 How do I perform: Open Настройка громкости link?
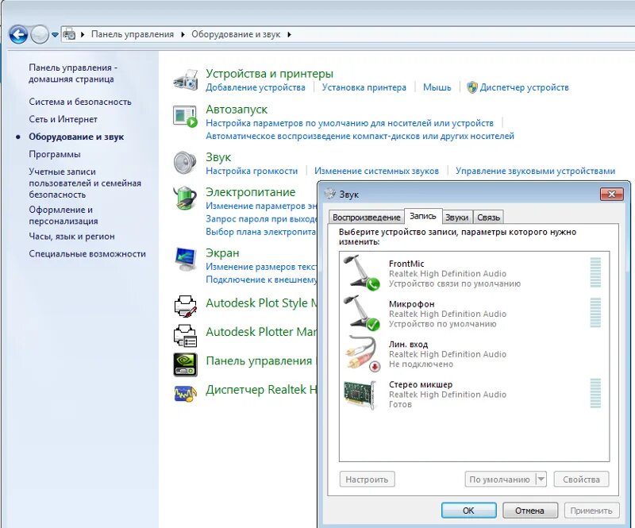coord(252,171)
